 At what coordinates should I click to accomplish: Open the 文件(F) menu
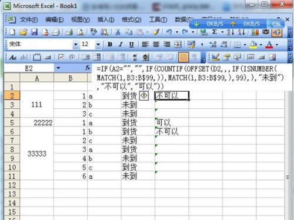click(29, 19)
